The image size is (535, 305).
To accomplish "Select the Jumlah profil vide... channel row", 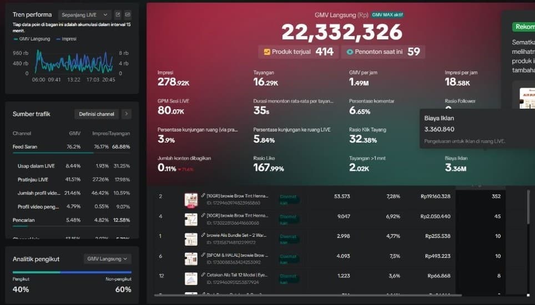I will point(71,193).
